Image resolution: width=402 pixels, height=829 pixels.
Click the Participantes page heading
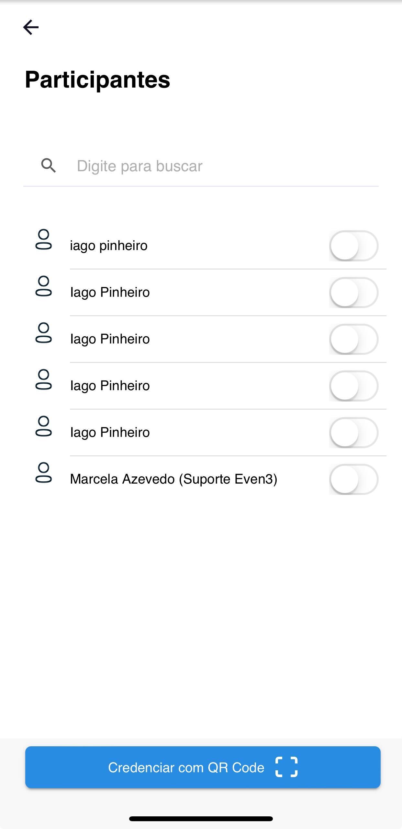point(97,80)
